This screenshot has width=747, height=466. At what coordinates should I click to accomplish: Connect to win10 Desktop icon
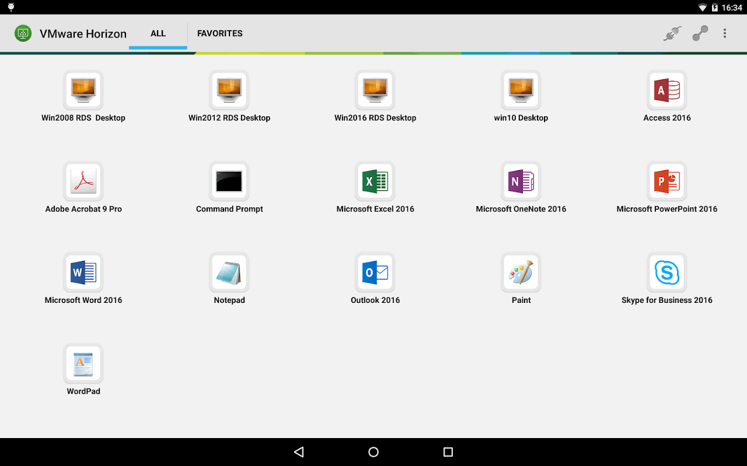tap(521, 90)
